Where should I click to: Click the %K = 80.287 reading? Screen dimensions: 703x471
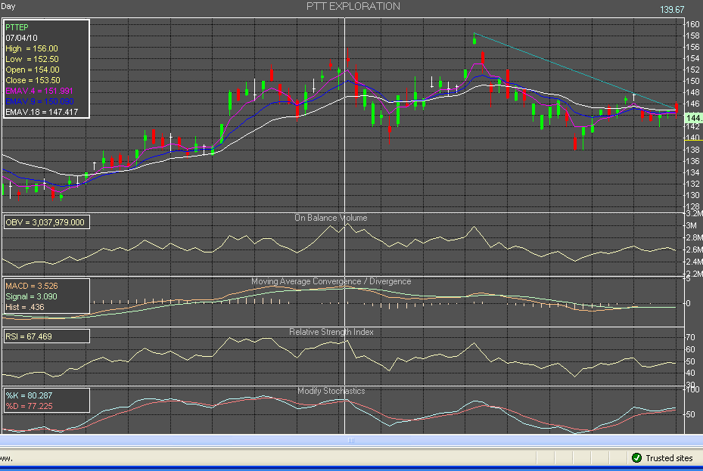click(30, 395)
